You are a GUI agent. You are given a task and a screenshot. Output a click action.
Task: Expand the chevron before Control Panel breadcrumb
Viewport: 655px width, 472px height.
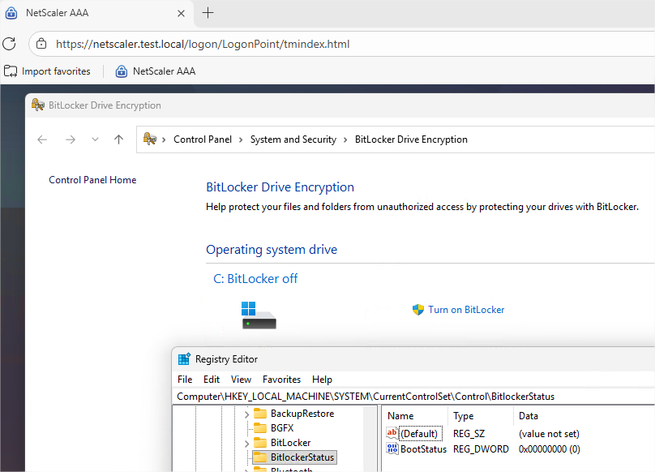coord(165,139)
